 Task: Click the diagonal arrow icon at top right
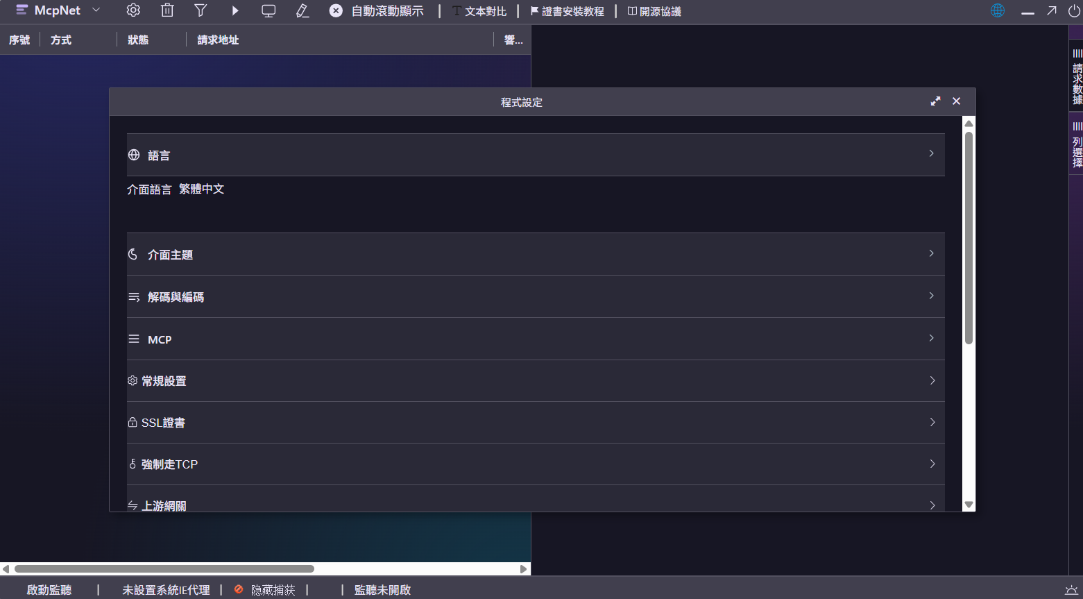point(1052,10)
